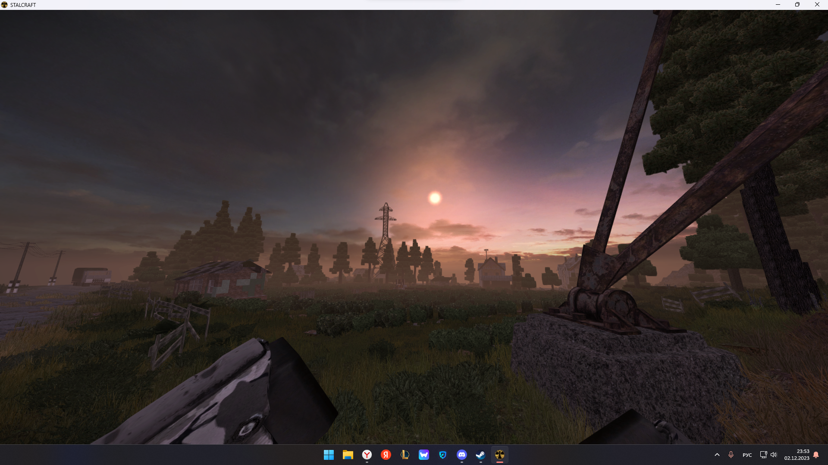This screenshot has height=465, width=828.
Task: Restore down the STALCRAFT window
Action: 797,5
